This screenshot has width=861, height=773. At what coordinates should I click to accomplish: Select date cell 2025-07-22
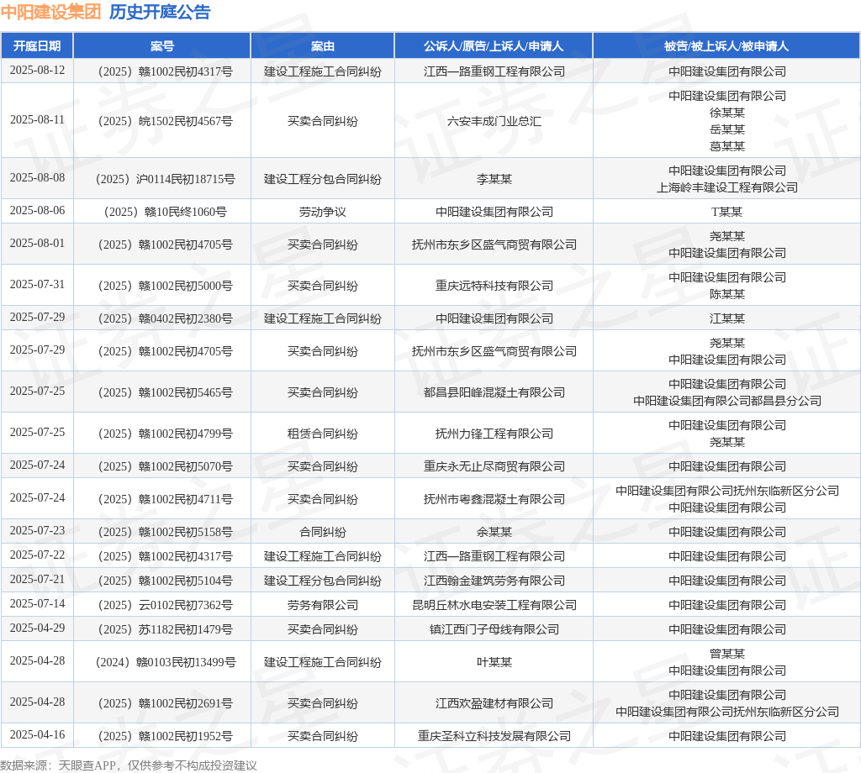(x=37, y=555)
